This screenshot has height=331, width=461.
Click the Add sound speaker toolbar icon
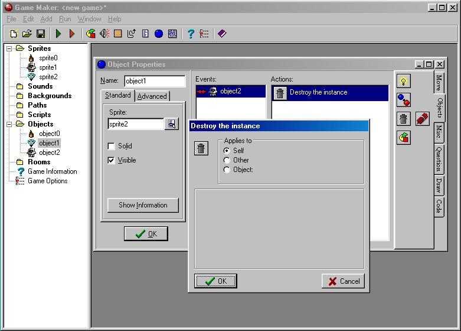(104, 34)
